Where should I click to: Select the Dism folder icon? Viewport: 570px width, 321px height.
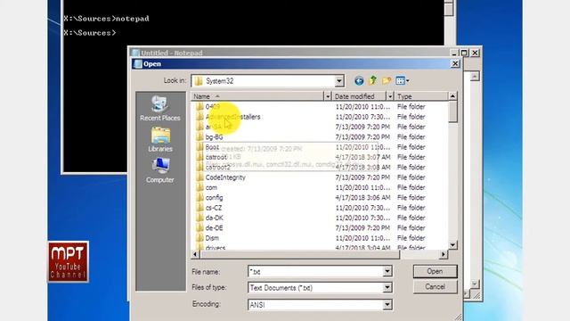pyautogui.click(x=199, y=238)
